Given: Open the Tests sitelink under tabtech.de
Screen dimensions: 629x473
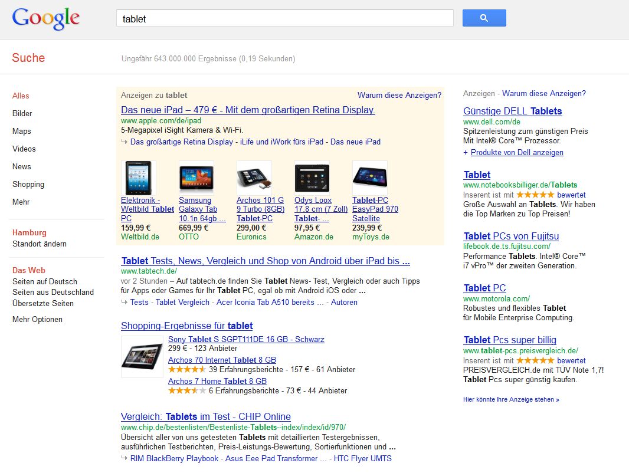Looking at the screenshot, I should pos(139,302).
